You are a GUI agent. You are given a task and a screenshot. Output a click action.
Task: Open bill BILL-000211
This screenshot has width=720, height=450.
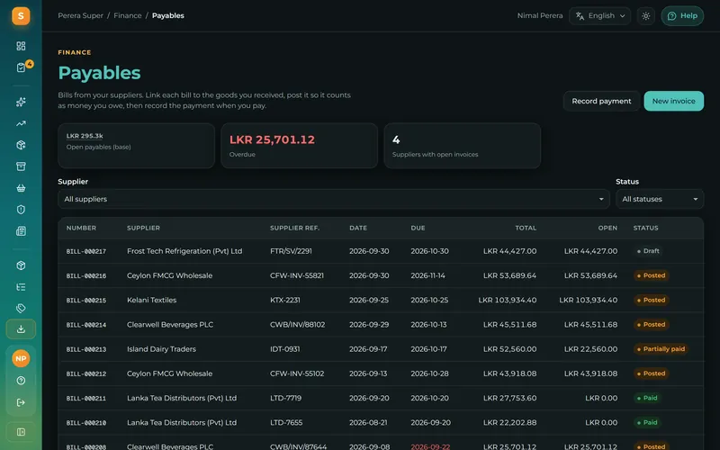click(85, 398)
